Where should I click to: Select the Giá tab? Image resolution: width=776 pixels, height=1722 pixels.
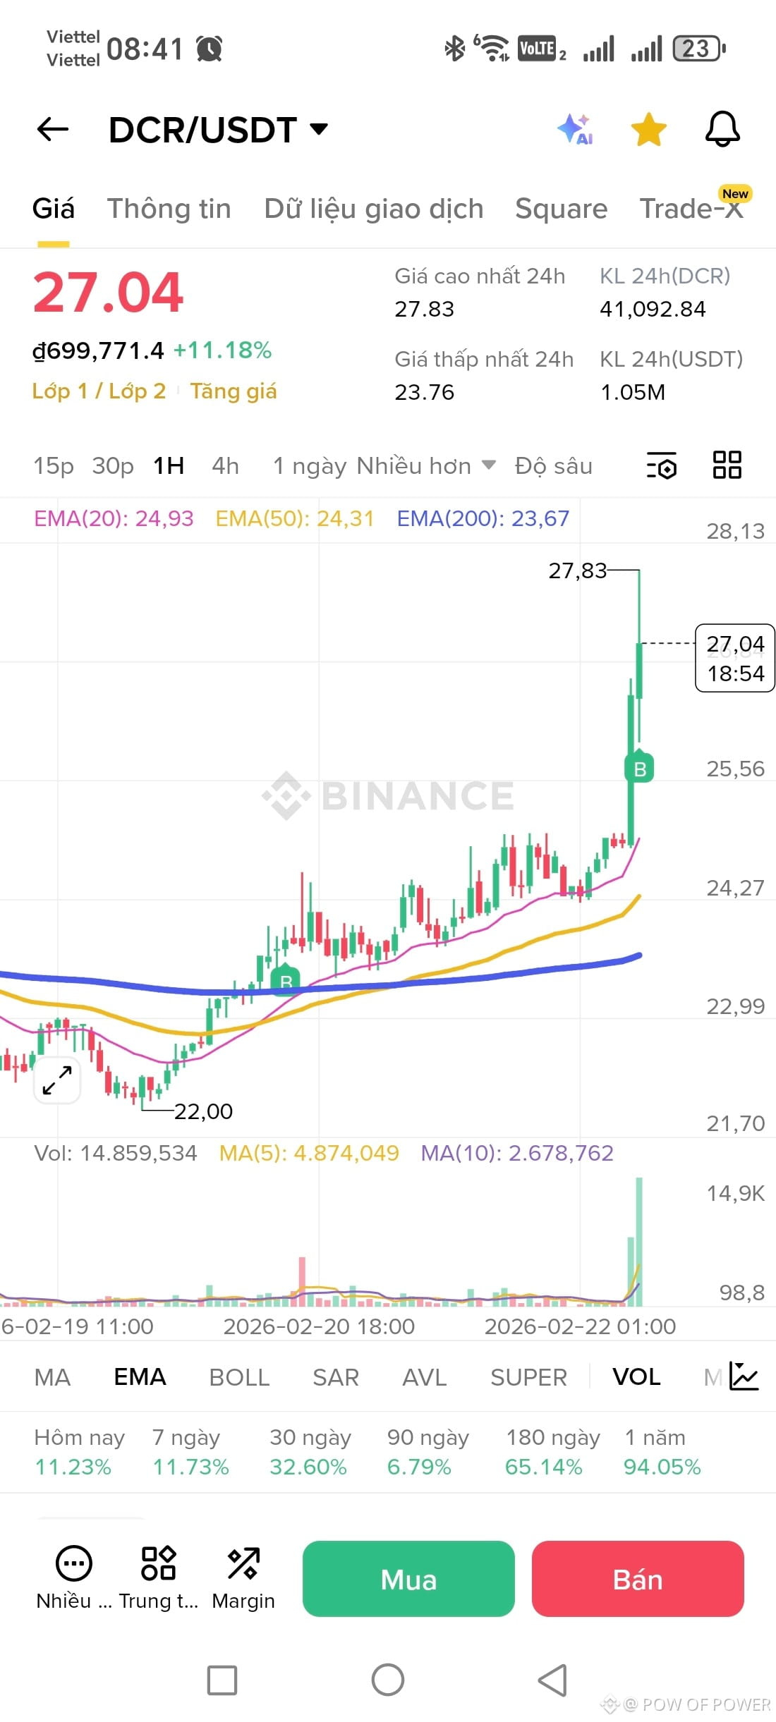tap(54, 209)
